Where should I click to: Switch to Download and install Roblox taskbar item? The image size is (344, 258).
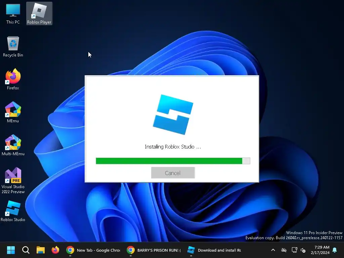coord(214,250)
